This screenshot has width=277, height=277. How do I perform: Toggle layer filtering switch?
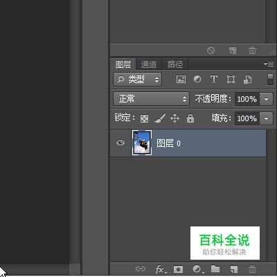(270, 80)
